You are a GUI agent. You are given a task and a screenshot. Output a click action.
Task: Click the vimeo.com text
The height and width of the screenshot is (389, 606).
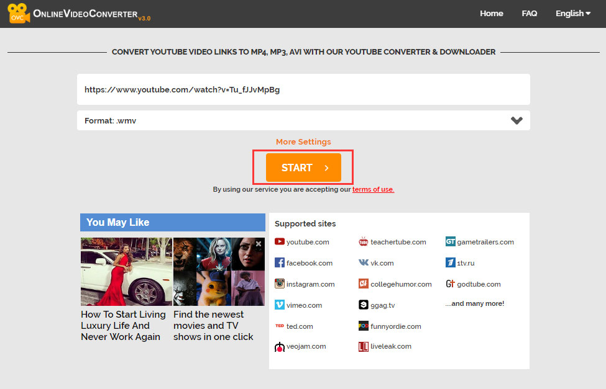point(304,305)
